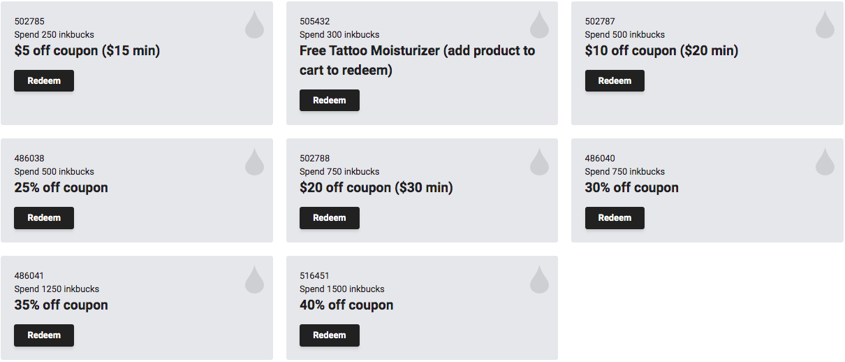Click ink drop icon on 25% off coupon card

click(x=254, y=161)
